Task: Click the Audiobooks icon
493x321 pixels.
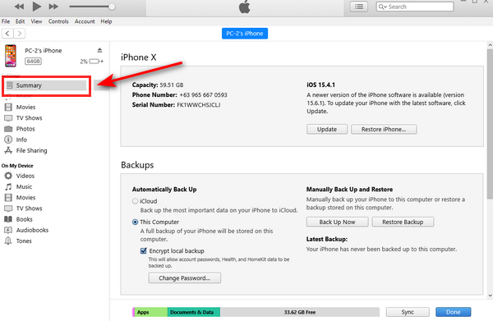Action: [8, 230]
